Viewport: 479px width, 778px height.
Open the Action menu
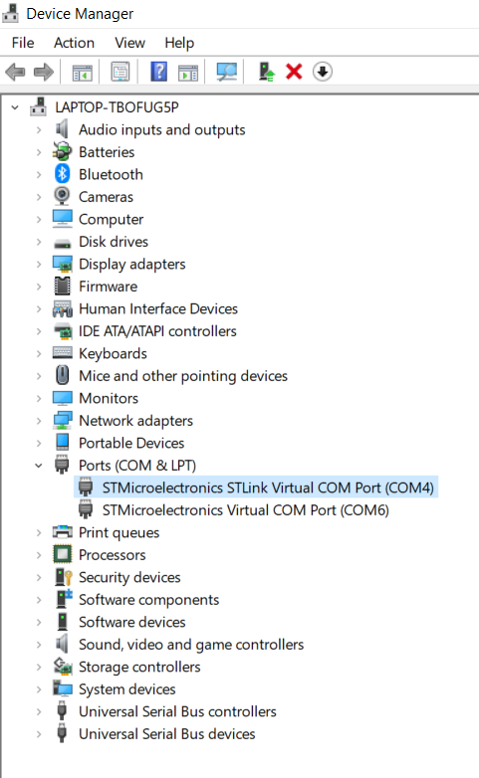(74, 43)
